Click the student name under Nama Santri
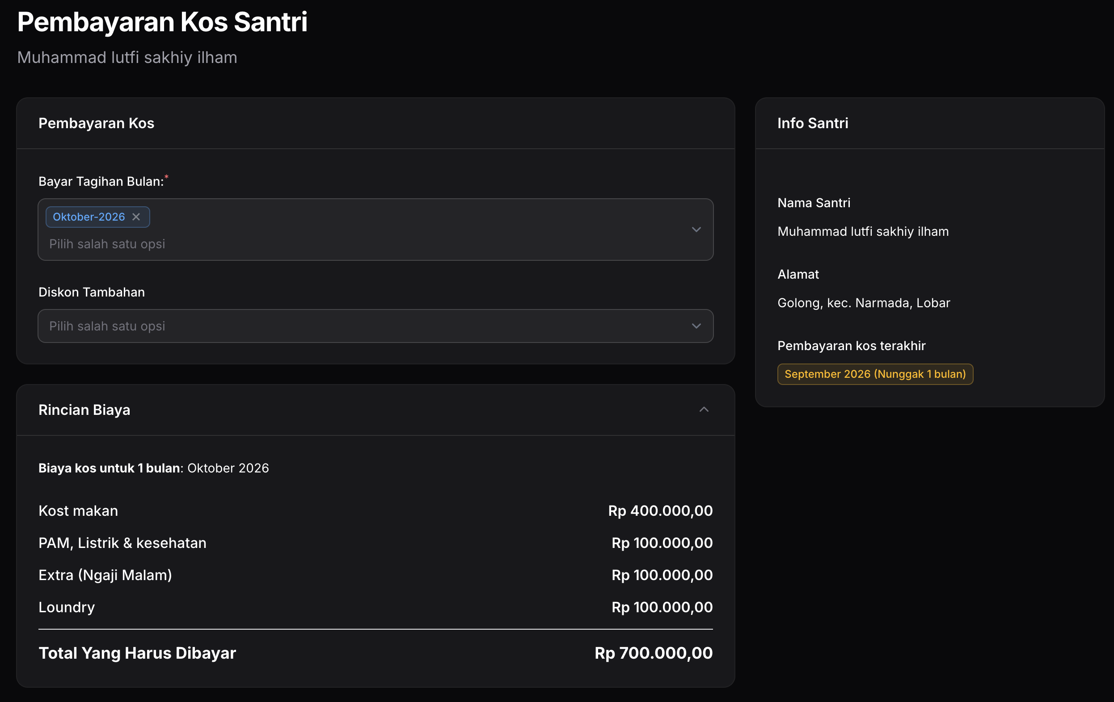The image size is (1114, 702). 863,231
